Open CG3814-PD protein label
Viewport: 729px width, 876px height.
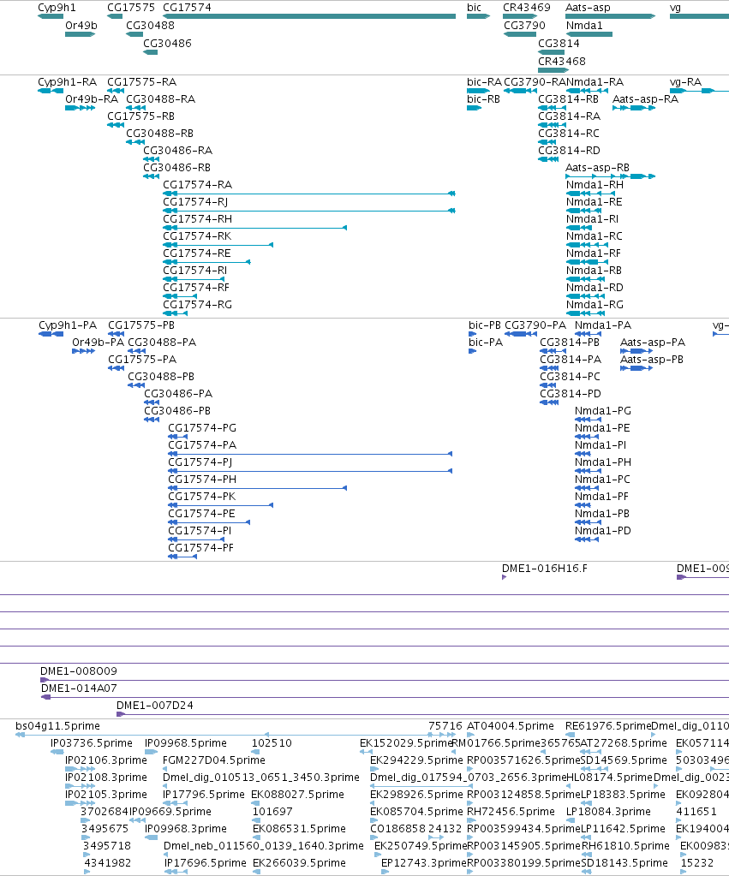coord(571,394)
